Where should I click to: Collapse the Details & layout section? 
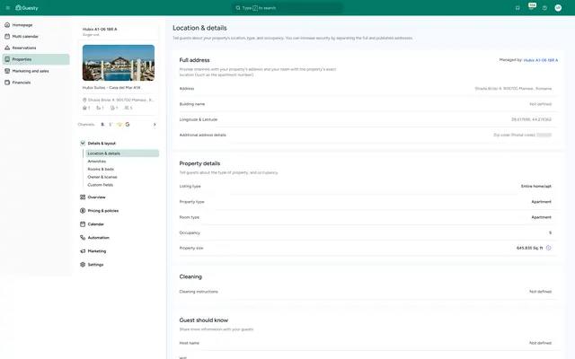coord(83,144)
